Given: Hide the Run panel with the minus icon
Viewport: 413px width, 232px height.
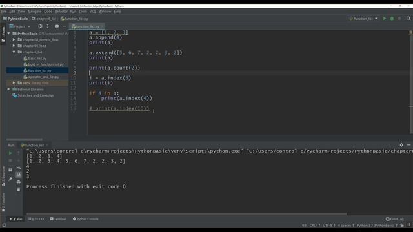Looking at the screenshot, I should pyautogui.click(x=408, y=145).
